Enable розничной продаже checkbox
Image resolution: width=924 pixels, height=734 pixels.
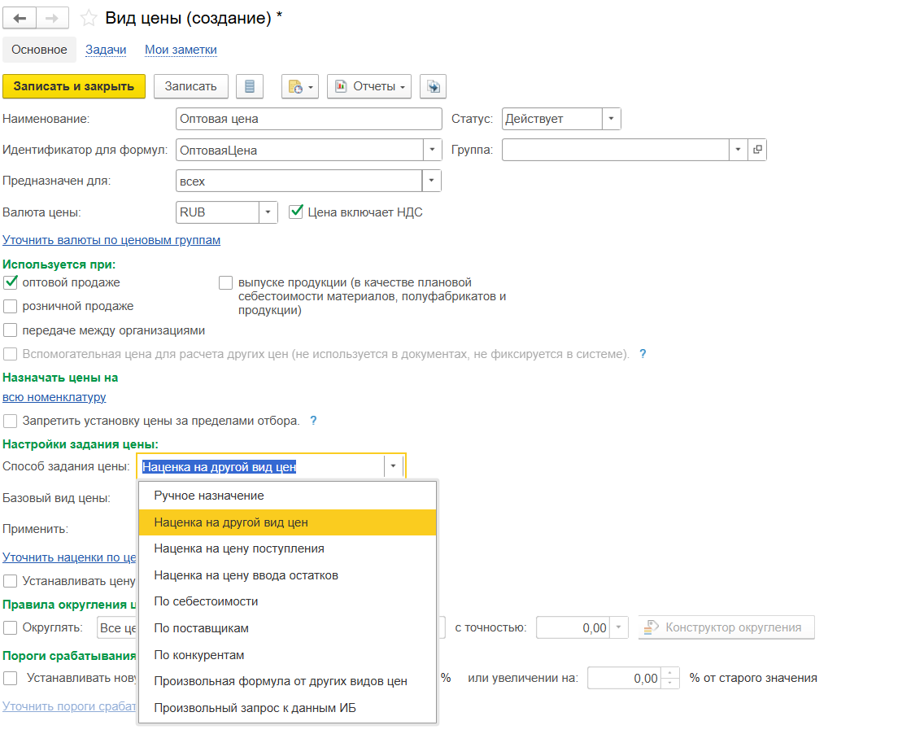pyautogui.click(x=11, y=307)
